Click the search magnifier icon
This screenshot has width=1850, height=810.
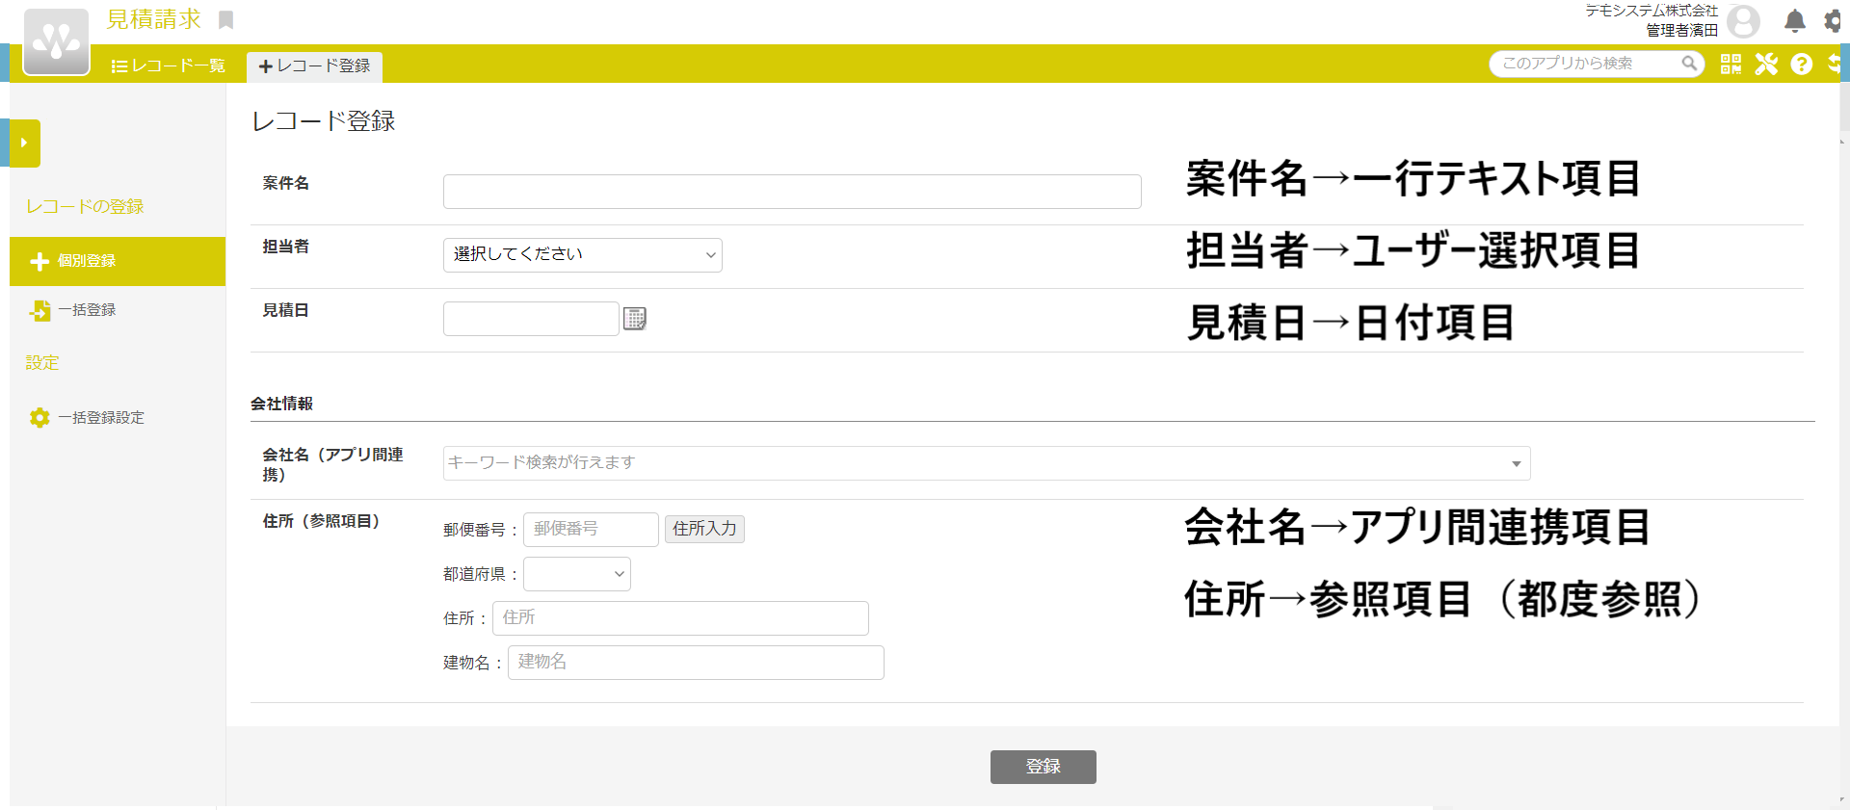[x=1689, y=64]
